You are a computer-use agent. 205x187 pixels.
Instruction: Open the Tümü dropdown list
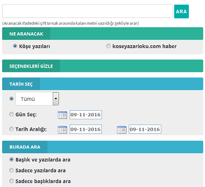click(x=37, y=99)
